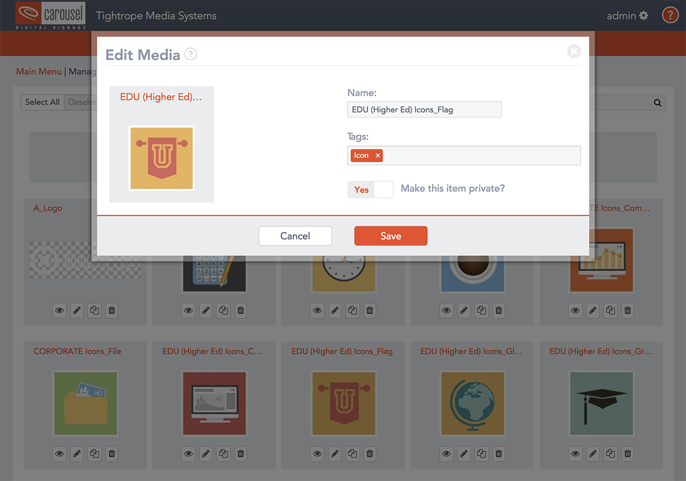Delete the EDU globe icon item

point(498,454)
